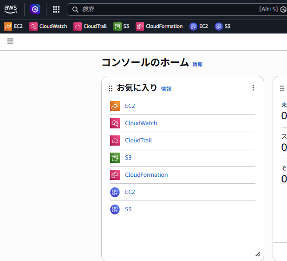The image size is (287, 261).
Task: Click 情報 link beside コンソールのホーム heading
Action: [197, 64]
